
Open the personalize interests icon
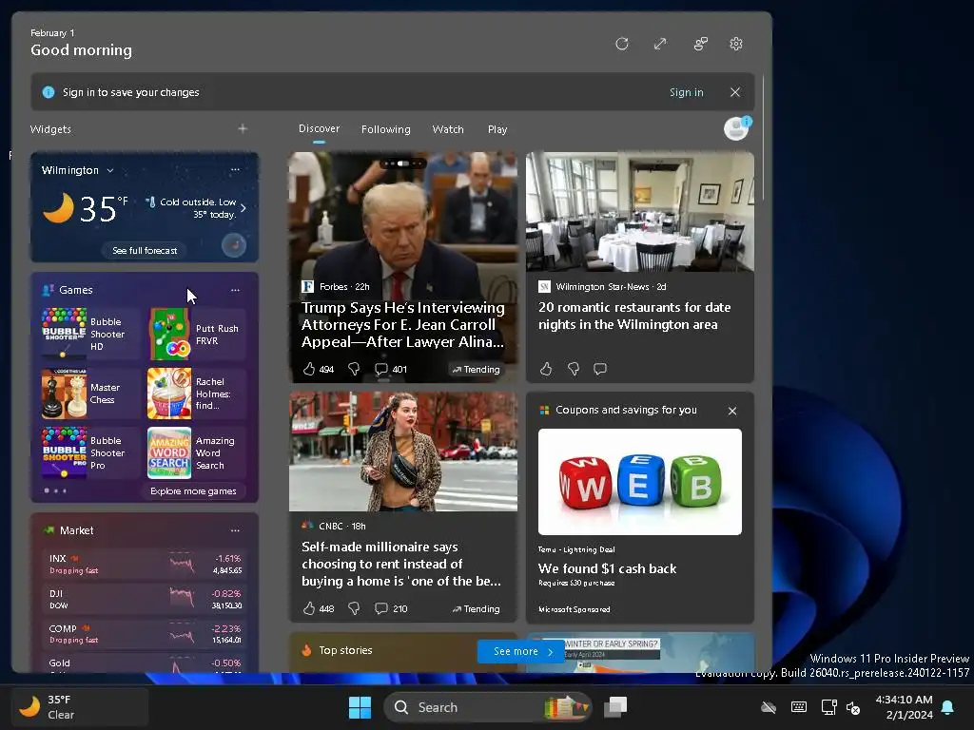click(x=700, y=44)
